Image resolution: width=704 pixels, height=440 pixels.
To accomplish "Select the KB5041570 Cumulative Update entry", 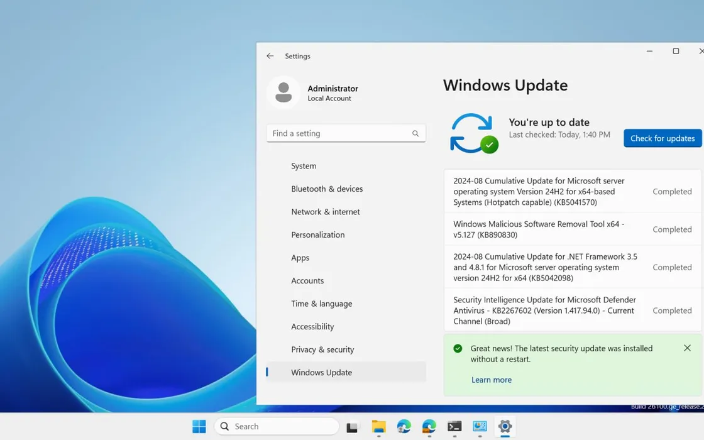I will (x=572, y=191).
